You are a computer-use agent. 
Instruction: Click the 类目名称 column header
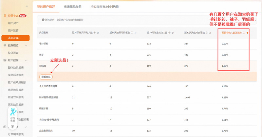[x=44, y=33]
